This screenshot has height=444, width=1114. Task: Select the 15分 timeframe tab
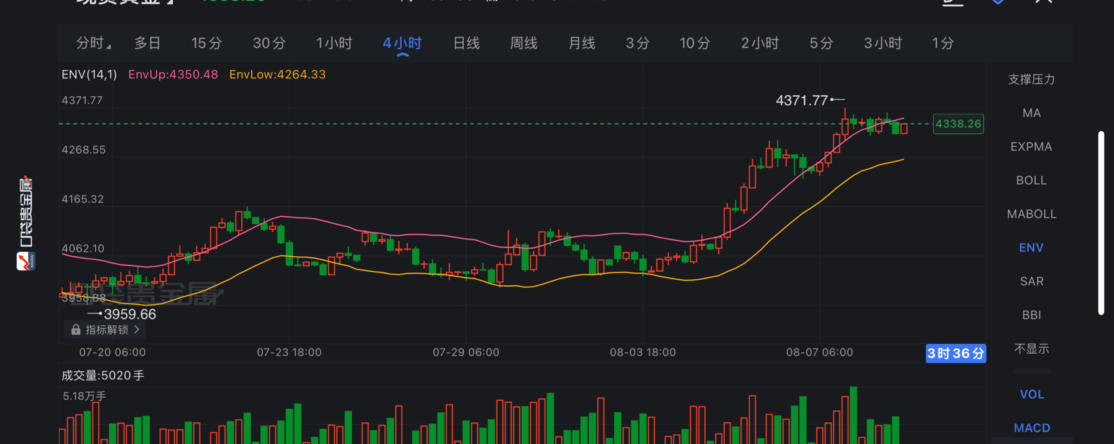point(206,44)
